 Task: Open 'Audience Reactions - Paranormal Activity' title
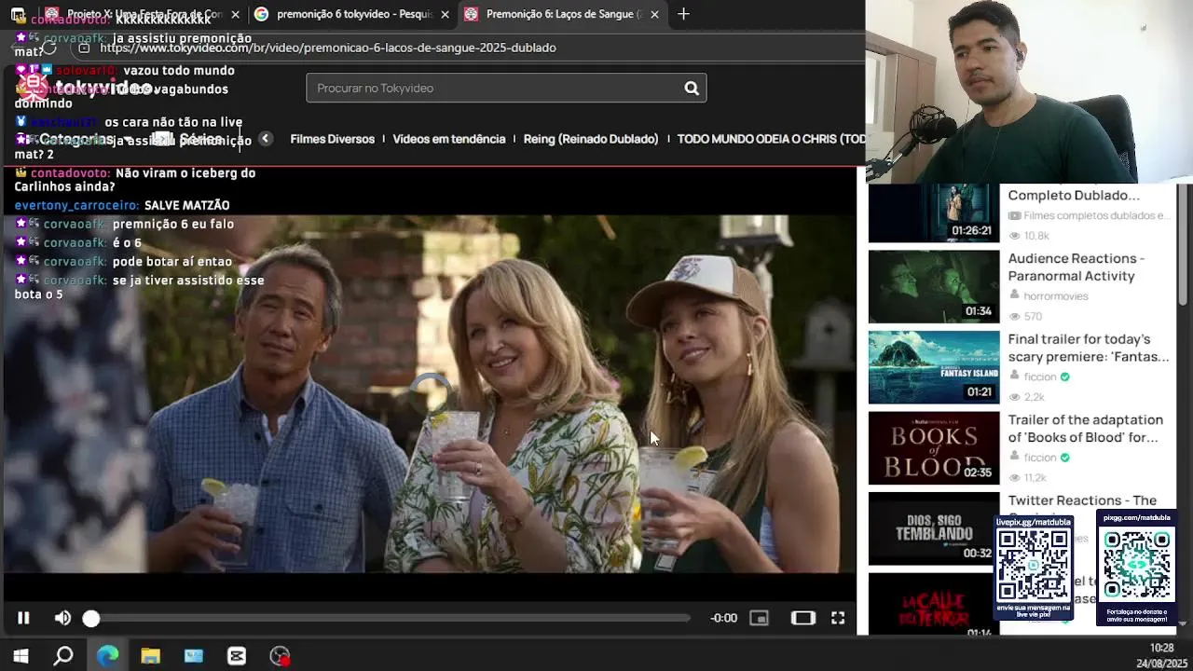tap(1076, 267)
